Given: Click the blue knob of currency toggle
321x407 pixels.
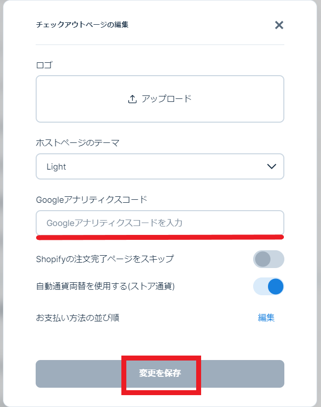Looking at the screenshot, I should coord(275,287).
